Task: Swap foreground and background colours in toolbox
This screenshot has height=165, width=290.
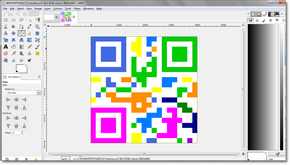Action: tap(26, 65)
